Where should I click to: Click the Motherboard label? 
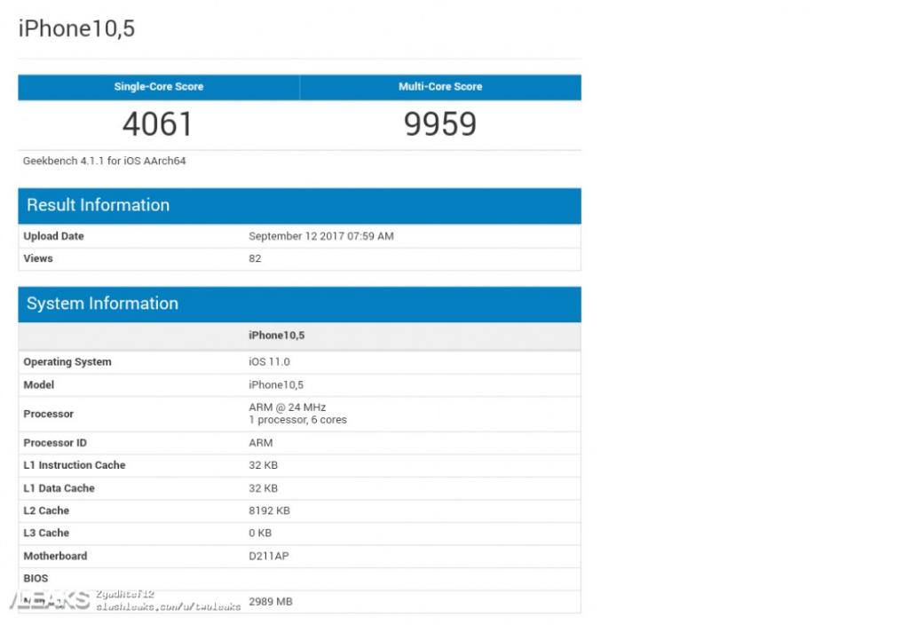point(55,556)
